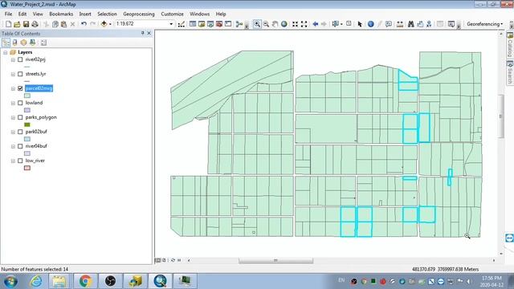Screen dimensions: 514x289
Task: Switch to List By Source view
Action: tap(14, 43)
